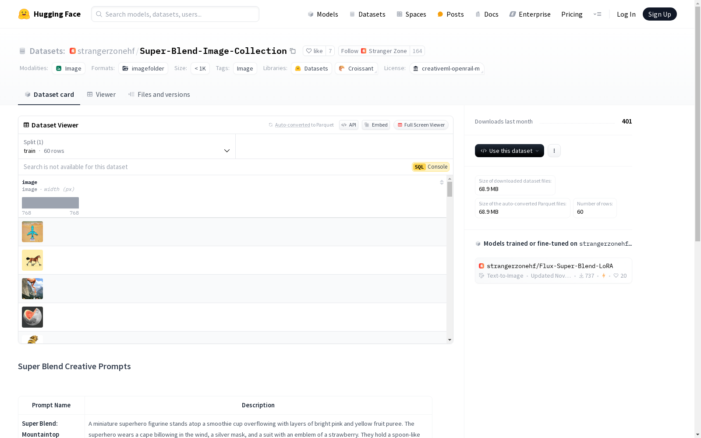Click the dataset viewer vertical scrollbar

coord(450,189)
